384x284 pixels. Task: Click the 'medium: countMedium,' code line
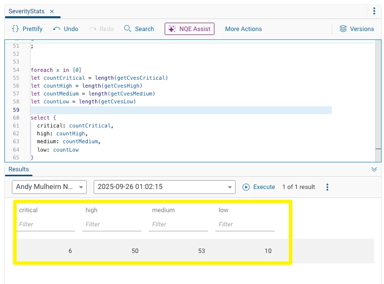coord(69,141)
